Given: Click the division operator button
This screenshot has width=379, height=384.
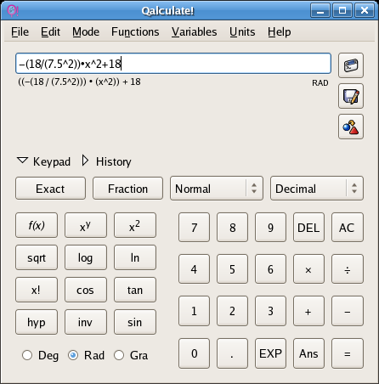Looking at the screenshot, I should pos(348,269).
